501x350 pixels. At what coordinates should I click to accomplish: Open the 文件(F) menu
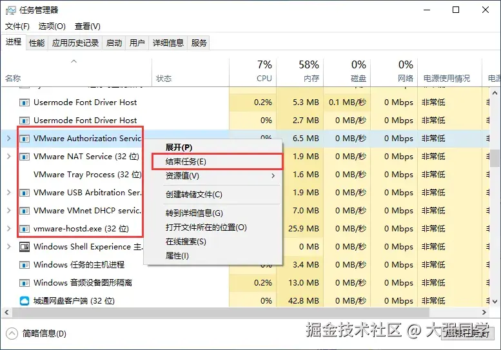point(17,26)
